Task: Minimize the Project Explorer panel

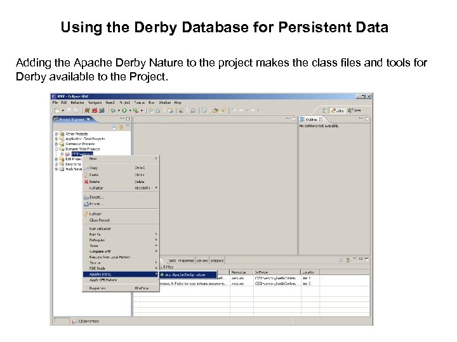Action: click(123, 118)
